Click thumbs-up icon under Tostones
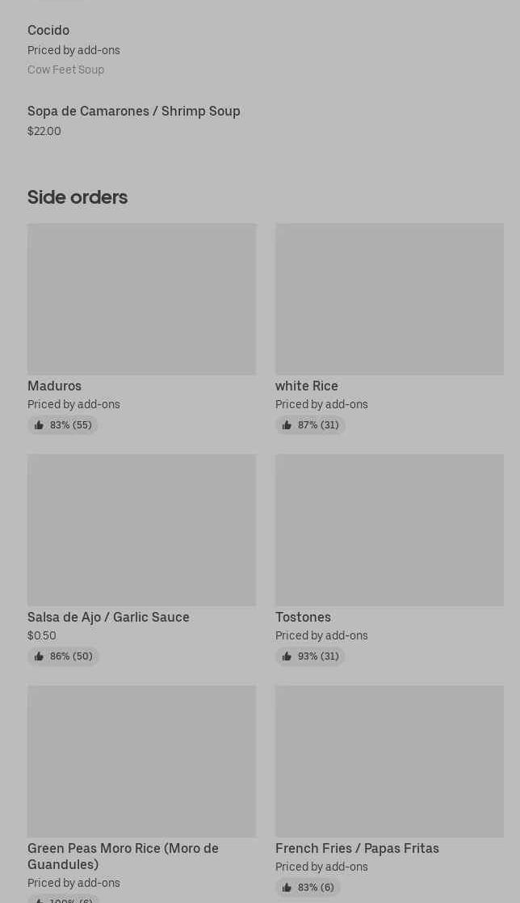The height and width of the screenshot is (903, 520). pyautogui.click(x=287, y=656)
